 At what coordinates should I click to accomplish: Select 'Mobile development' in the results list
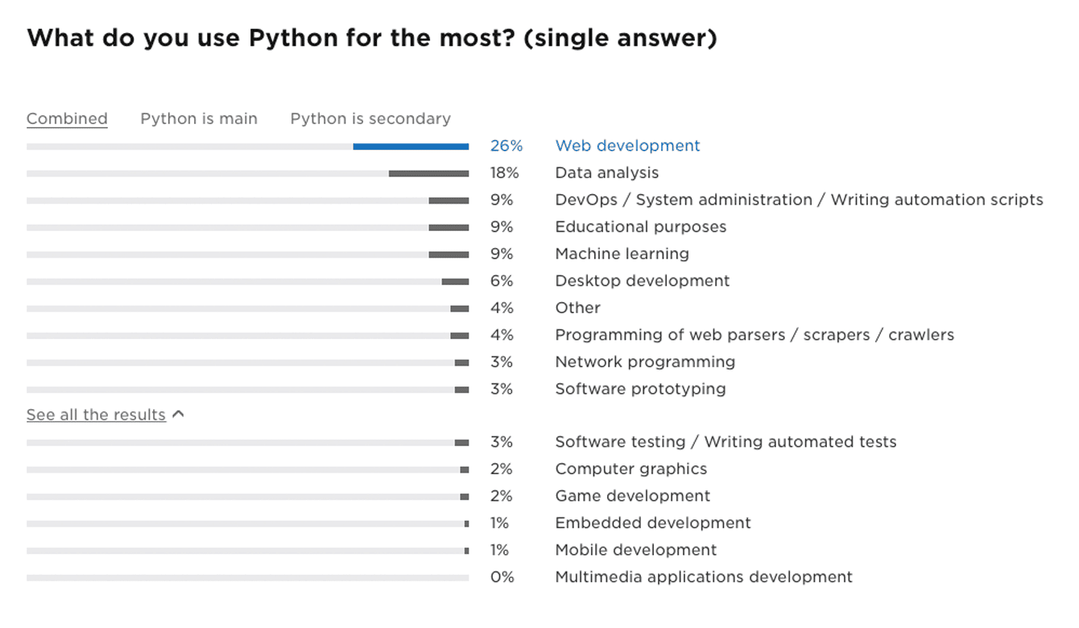click(x=635, y=550)
